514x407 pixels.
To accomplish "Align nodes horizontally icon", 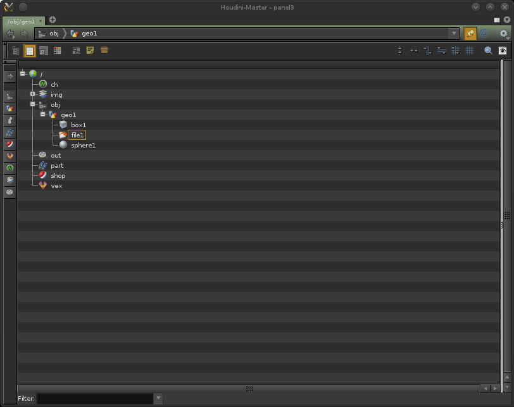I will (x=414, y=51).
